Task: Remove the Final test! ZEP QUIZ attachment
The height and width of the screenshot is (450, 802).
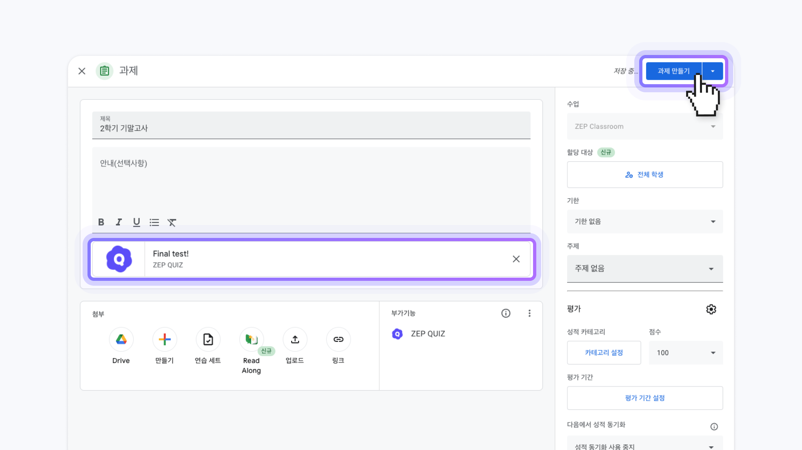Action: [516, 259]
